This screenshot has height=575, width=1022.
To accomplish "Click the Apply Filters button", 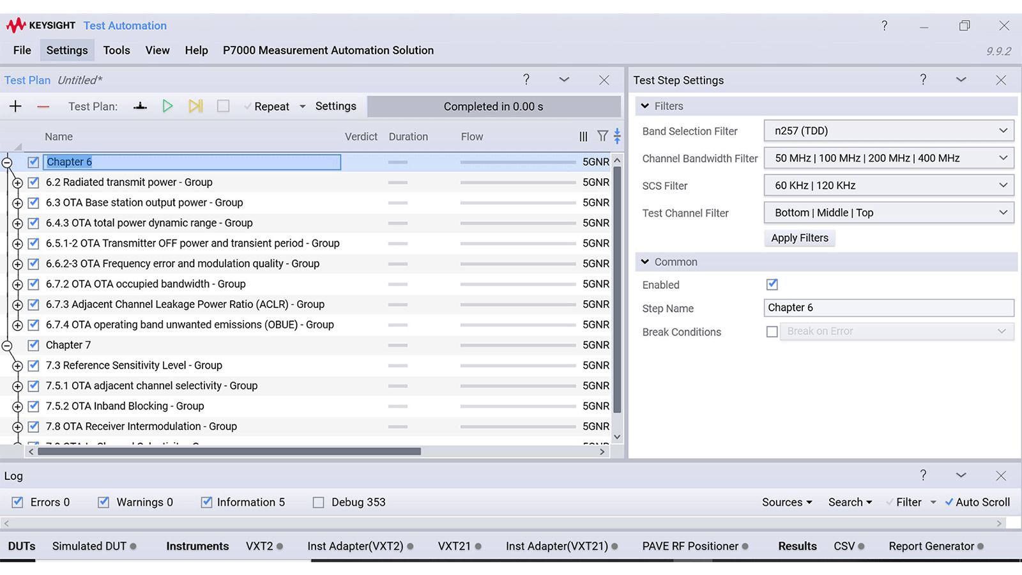I will [x=799, y=238].
